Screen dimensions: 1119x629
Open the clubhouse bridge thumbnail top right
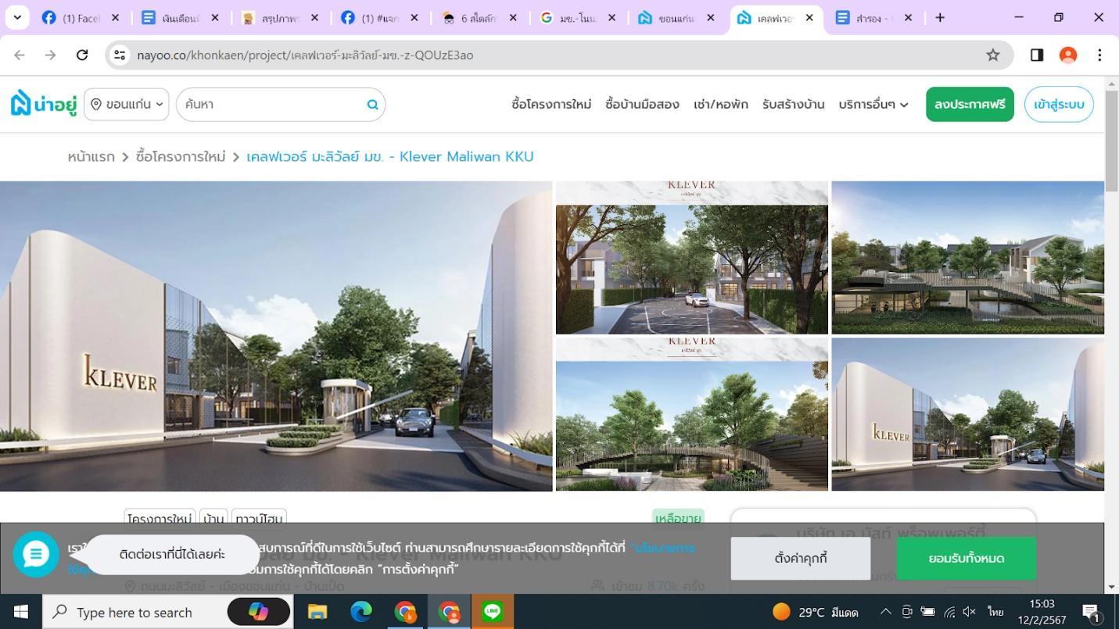(x=967, y=258)
